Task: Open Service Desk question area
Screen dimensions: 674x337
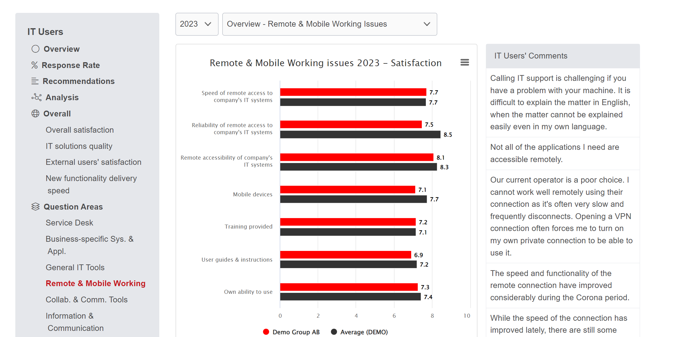Action: tap(69, 223)
